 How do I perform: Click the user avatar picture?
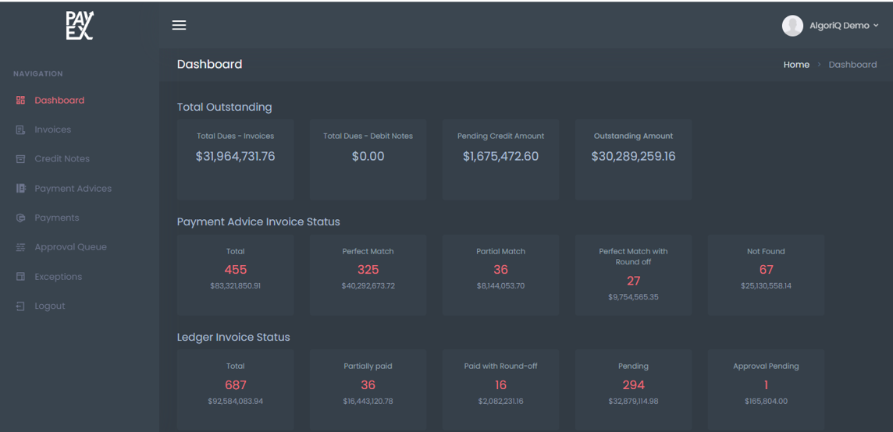(792, 26)
